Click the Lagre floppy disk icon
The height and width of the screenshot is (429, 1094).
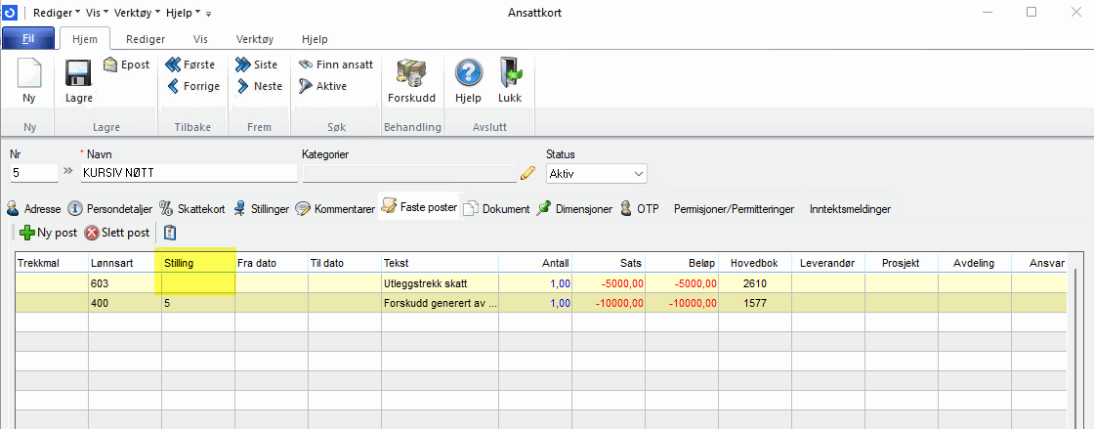coord(78,74)
